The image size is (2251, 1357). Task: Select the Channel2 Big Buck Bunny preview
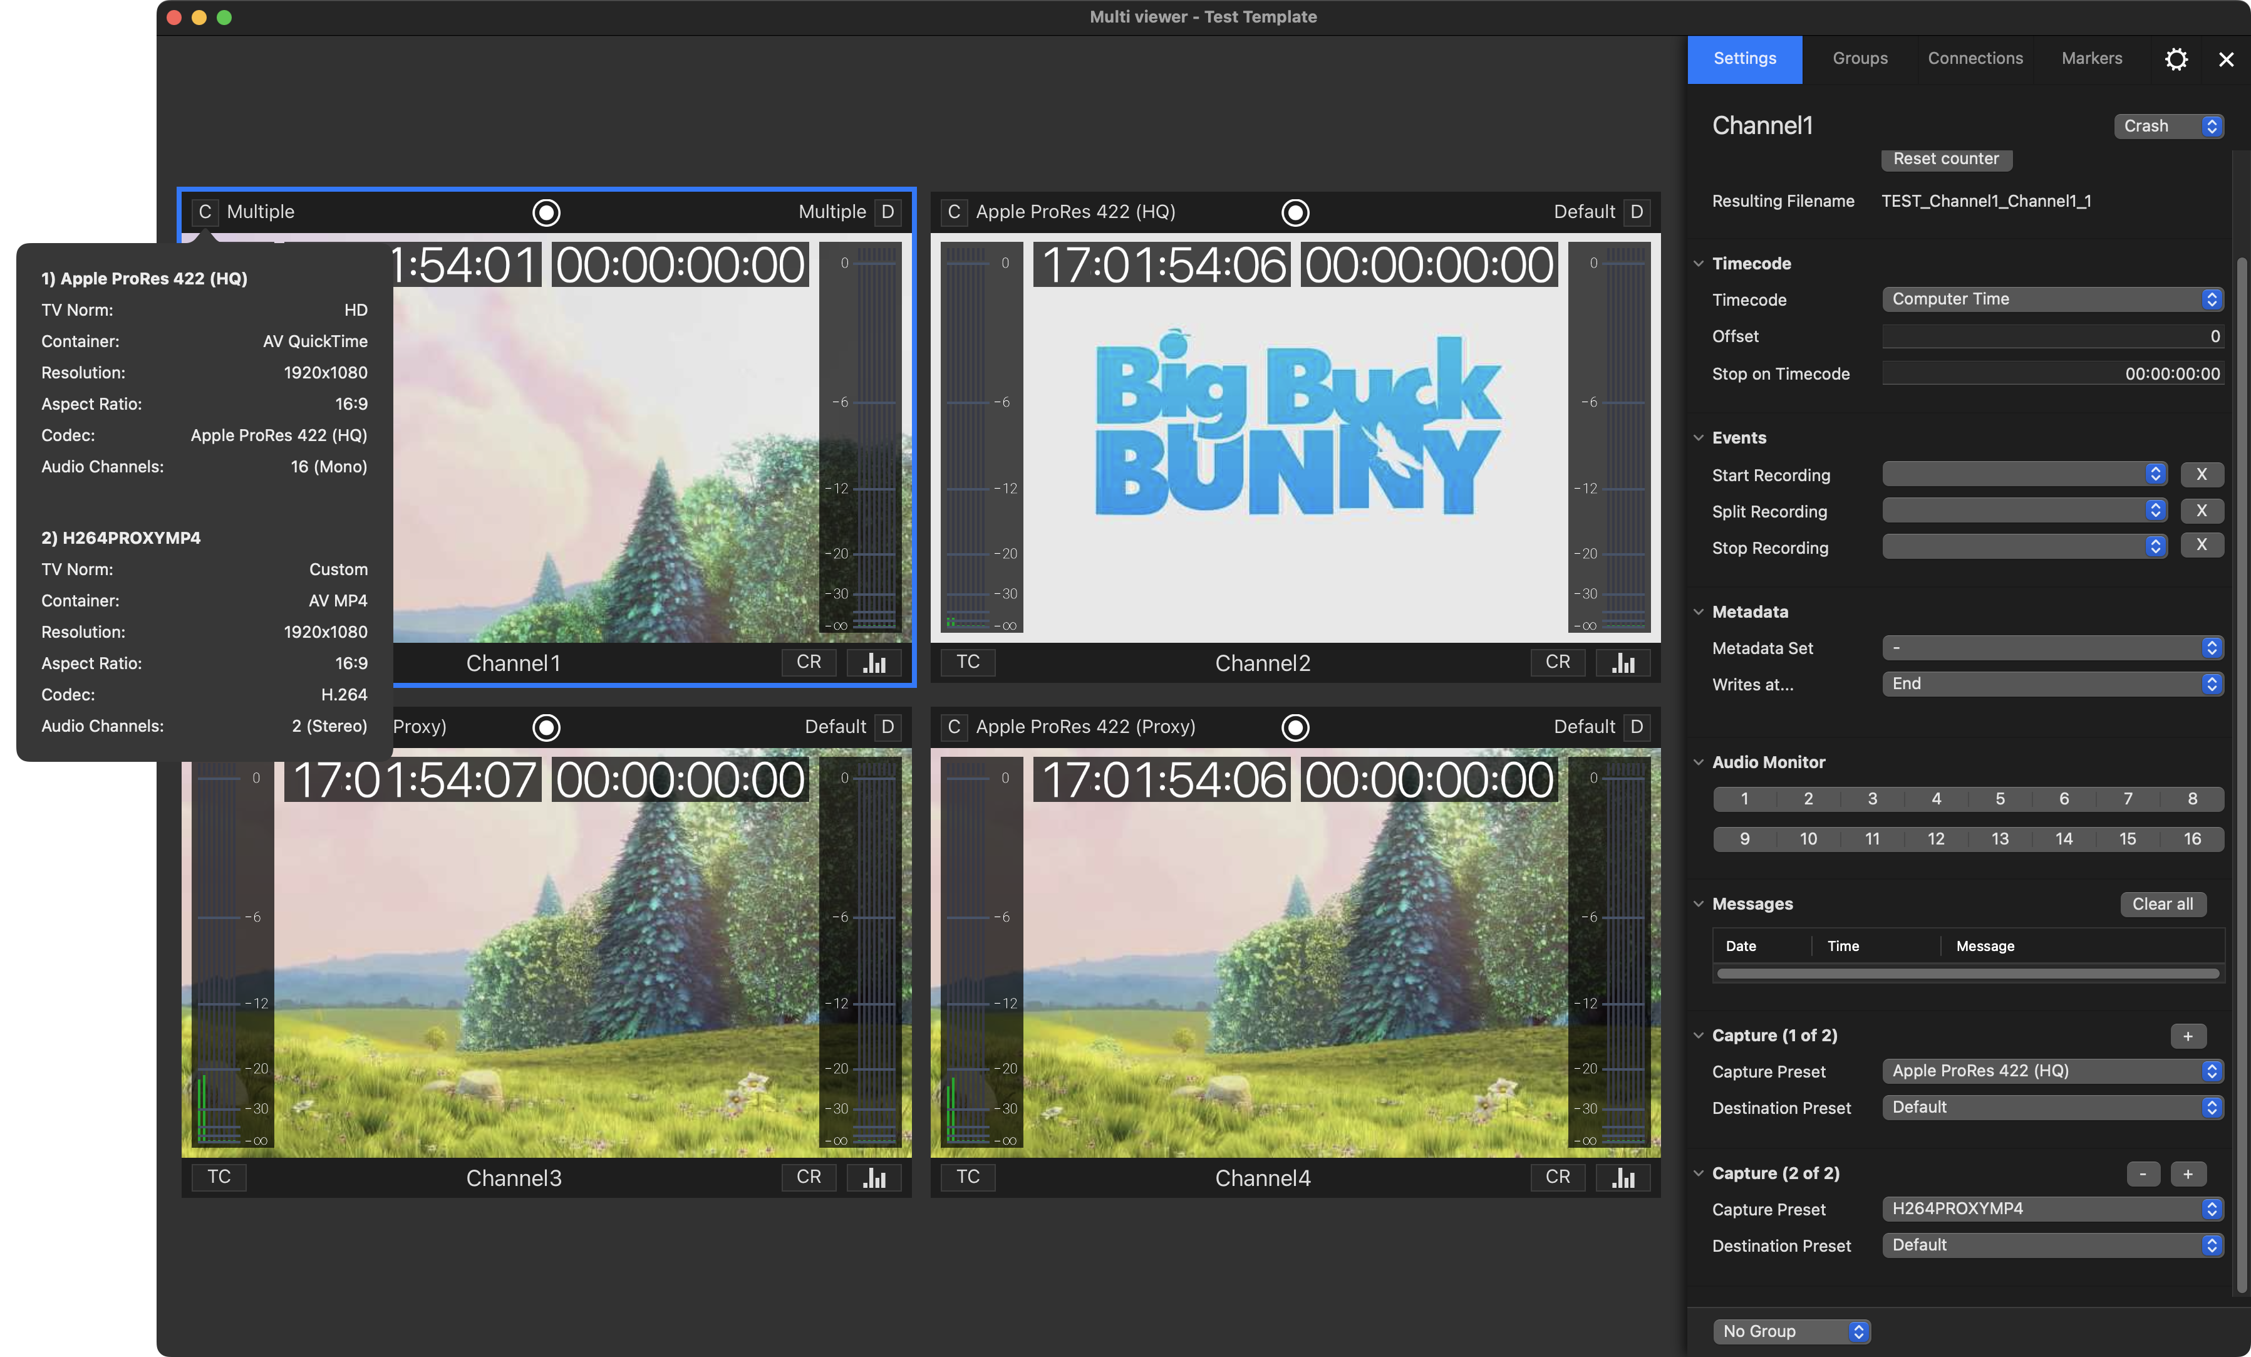(1295, 437)
